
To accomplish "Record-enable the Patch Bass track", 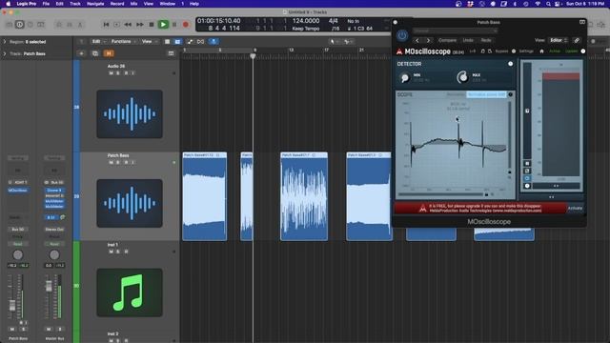I will coord(126,162).
